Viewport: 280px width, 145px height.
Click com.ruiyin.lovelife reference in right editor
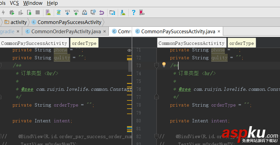(237, 89)
